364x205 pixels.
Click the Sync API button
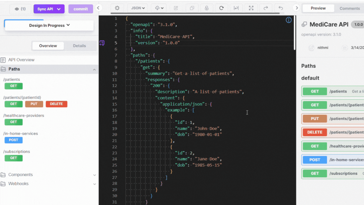(49, 9)
